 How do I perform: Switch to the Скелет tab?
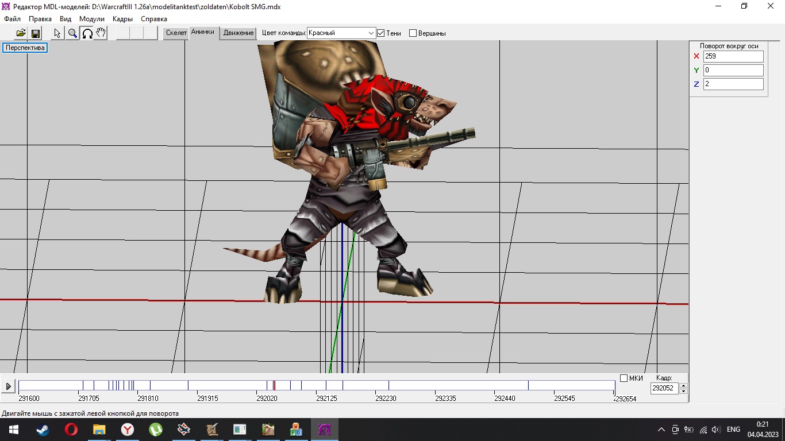(176, 33)
